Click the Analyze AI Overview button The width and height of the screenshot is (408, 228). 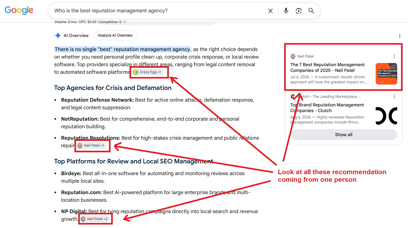(x=115, y=35)
